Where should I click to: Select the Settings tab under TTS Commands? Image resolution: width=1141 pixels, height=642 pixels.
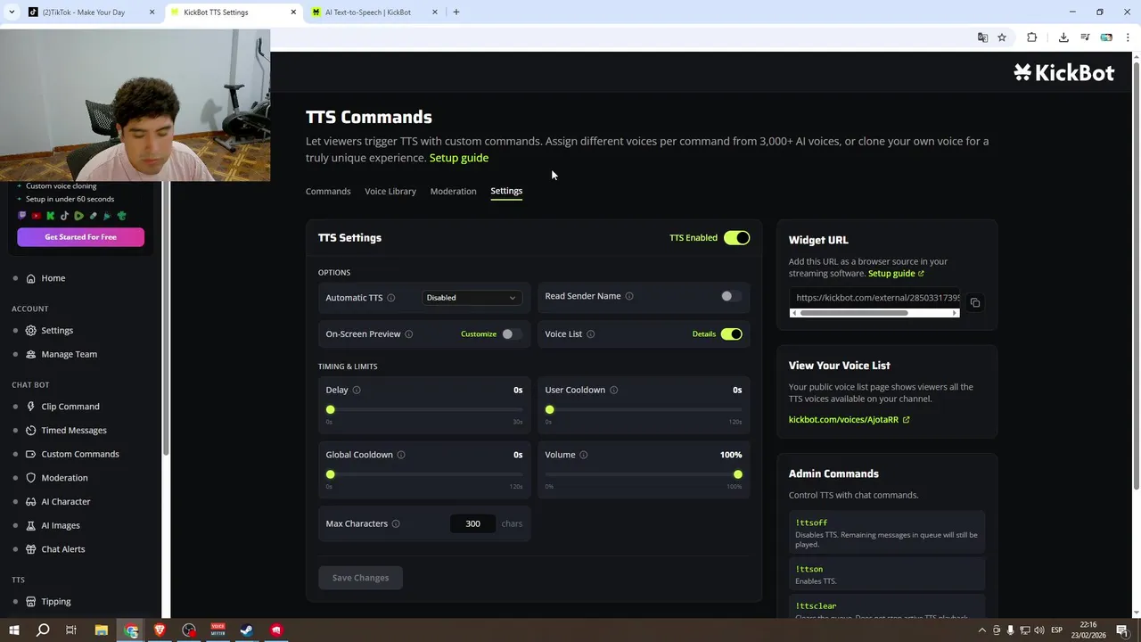coord(506,191)
